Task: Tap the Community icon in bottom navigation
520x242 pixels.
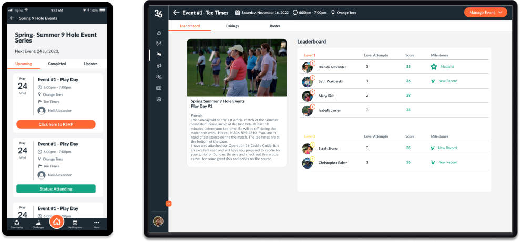Action: pyautogui.click(x=17, y=224)
